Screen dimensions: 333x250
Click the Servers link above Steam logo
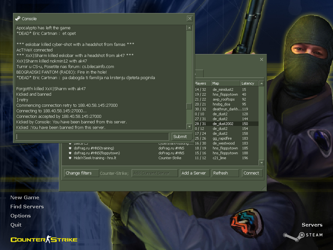[x=312, y=225]
